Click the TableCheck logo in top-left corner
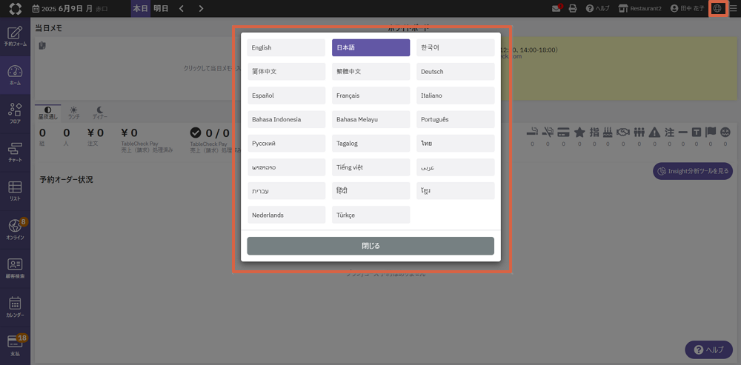This screenshot has height=365, width=741. click(15, 8)
